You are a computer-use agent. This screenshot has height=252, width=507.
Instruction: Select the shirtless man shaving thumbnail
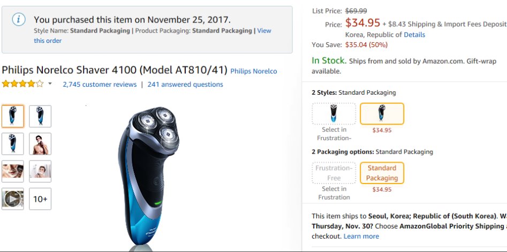pyautogui.click(x=40, y=144)
